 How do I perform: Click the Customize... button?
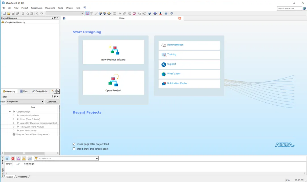[x=52, y=101]
